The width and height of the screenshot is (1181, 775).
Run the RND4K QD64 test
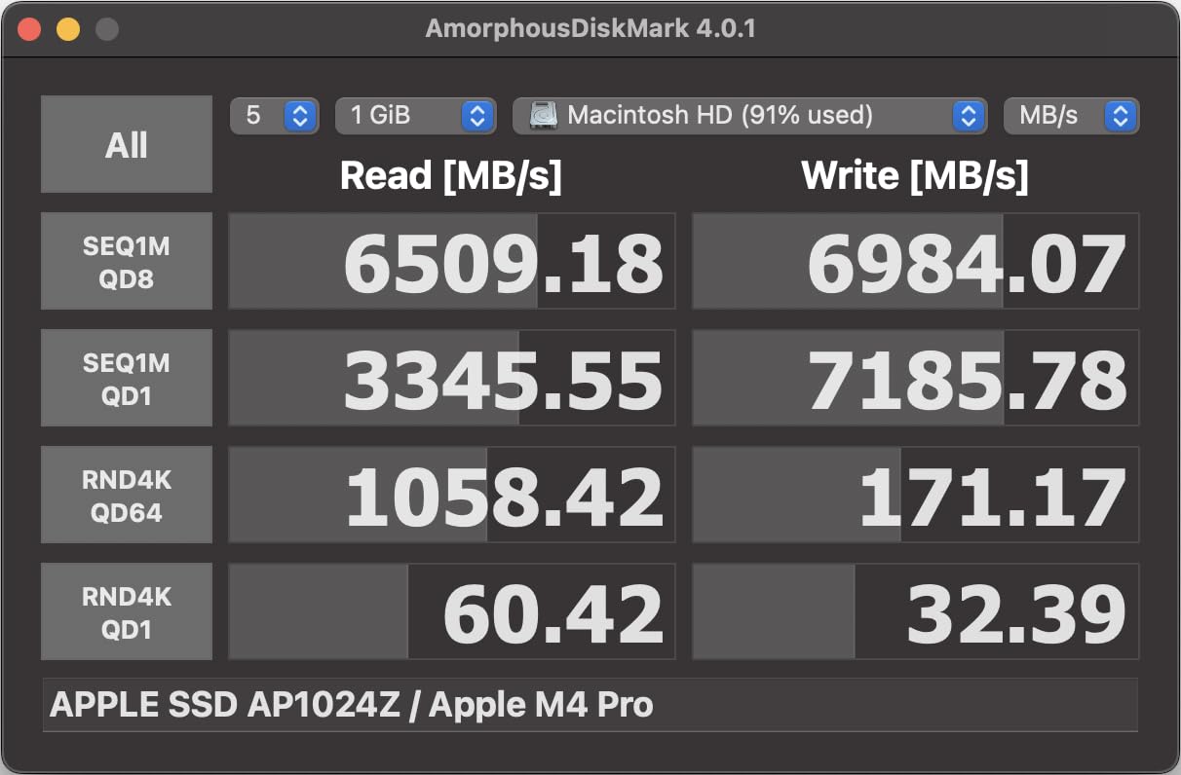coord(127,495)
